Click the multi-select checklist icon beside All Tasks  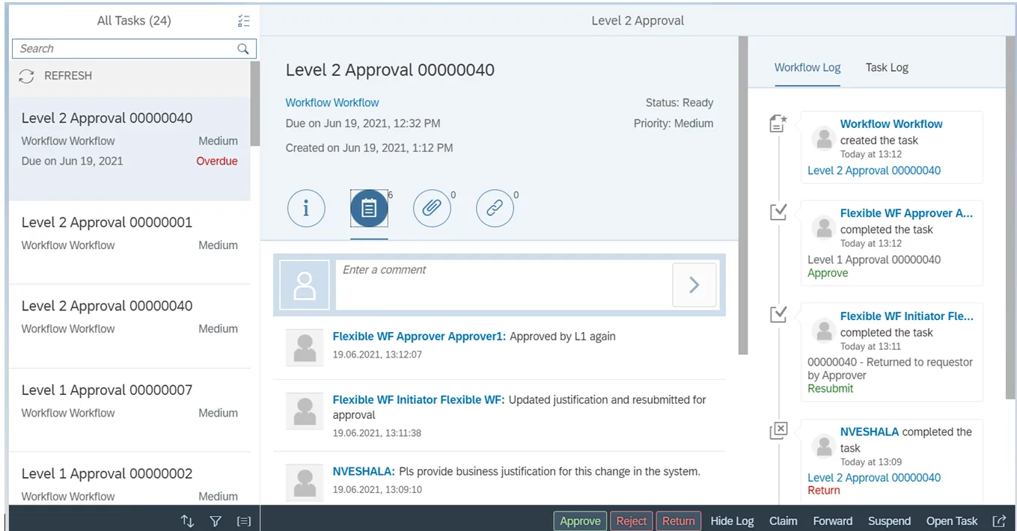pyautogui.click(x=243, y=21)
